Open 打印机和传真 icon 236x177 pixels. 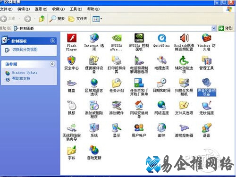point(117,65)
